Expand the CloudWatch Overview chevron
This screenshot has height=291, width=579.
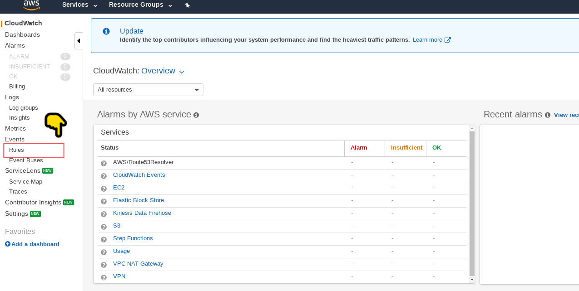pos(181,72)
